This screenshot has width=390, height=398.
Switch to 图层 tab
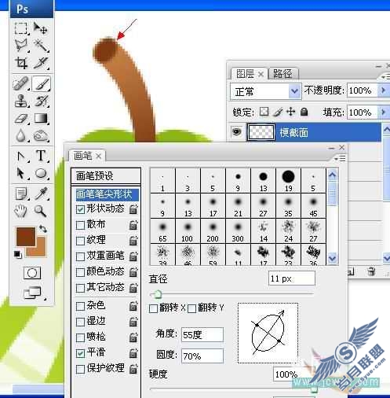click(x=245, y=74)
